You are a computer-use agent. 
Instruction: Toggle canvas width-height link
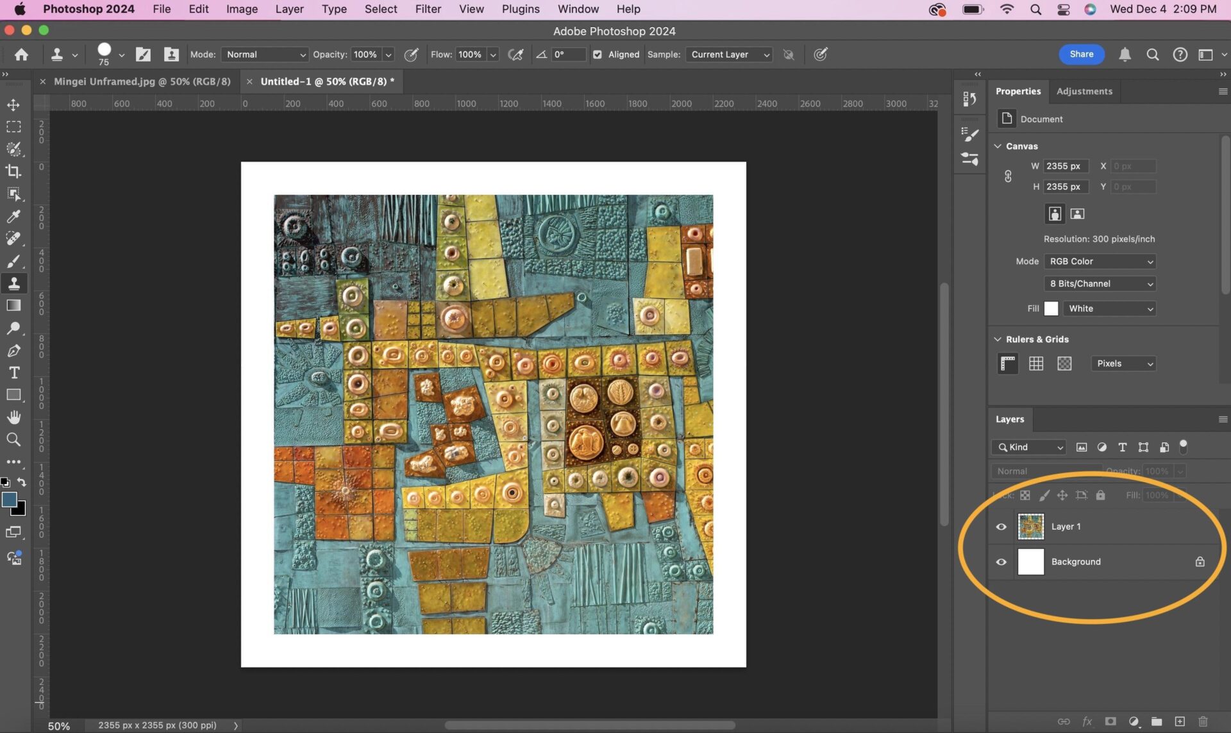point(1008,176)
